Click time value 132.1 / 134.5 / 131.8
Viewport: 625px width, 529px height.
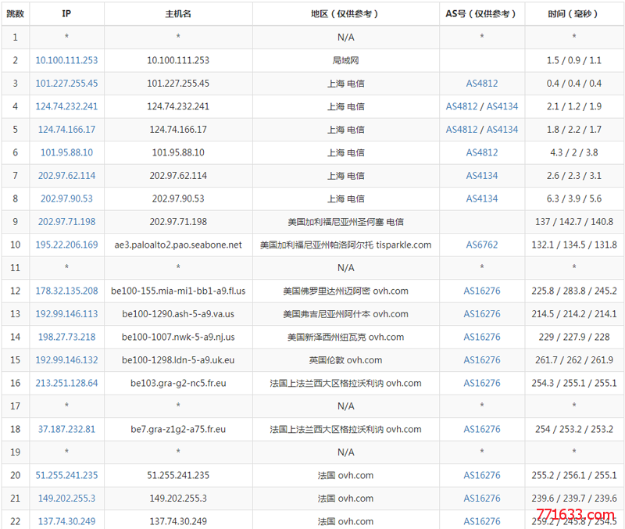tap(574, 245)
